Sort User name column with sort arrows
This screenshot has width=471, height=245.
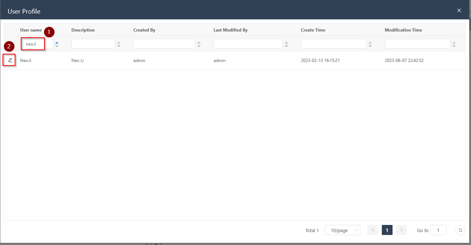click(57, 44)
